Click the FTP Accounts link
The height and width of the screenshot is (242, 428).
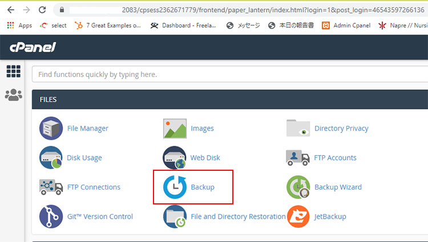[335, 158]
